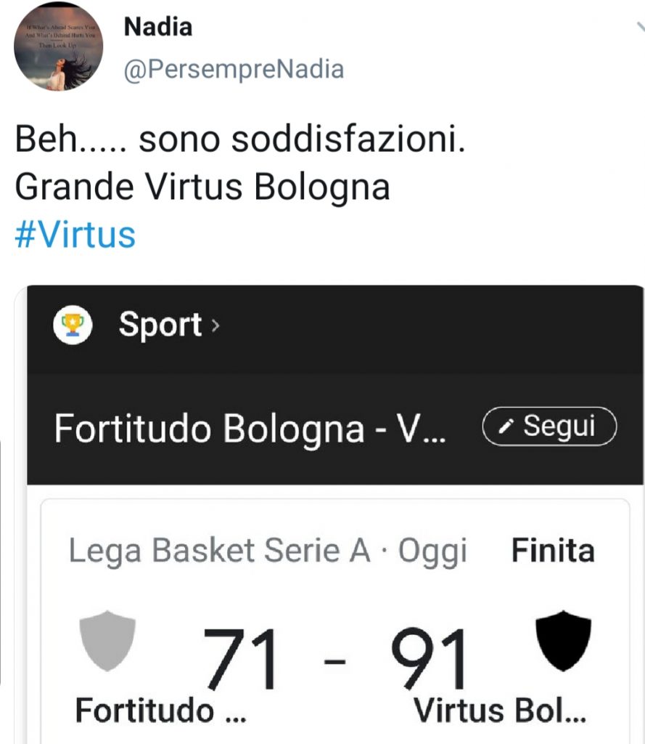Click the display name Nadia
The image size is (645, 744).
pyautogui.click(x=158, y=27)
